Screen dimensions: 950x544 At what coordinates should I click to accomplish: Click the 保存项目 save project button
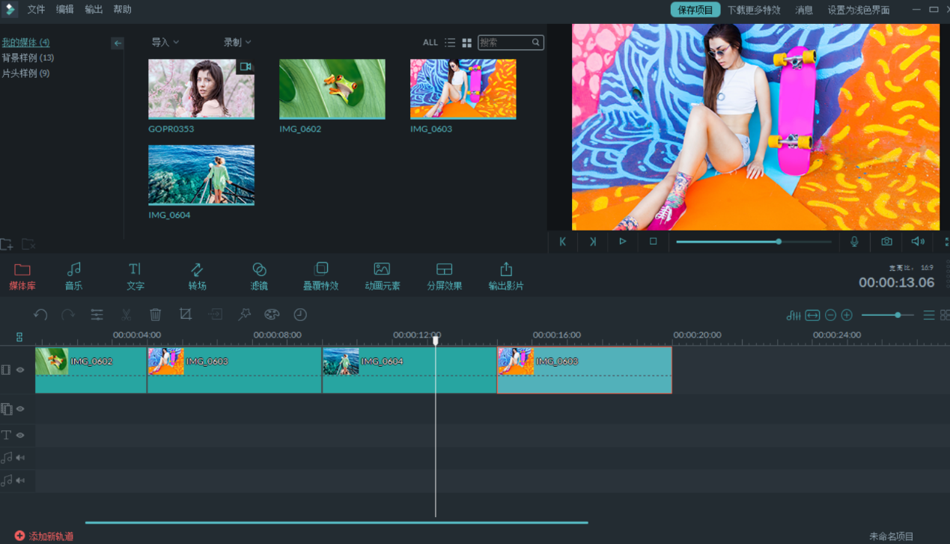point(695,10)
